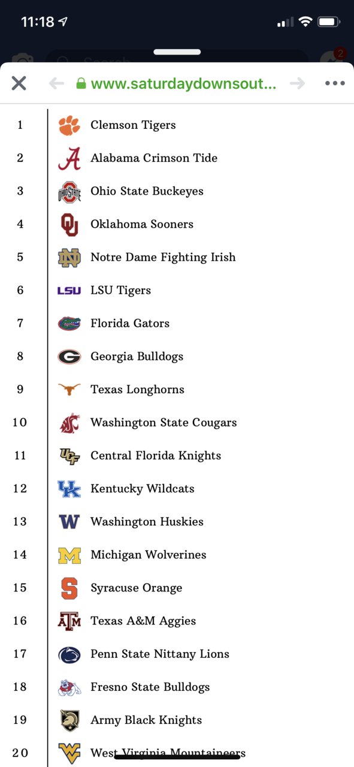Screen dimensions: 354x767
Task: Select Michigan Wolverines team name
Action: pos(149,555)
